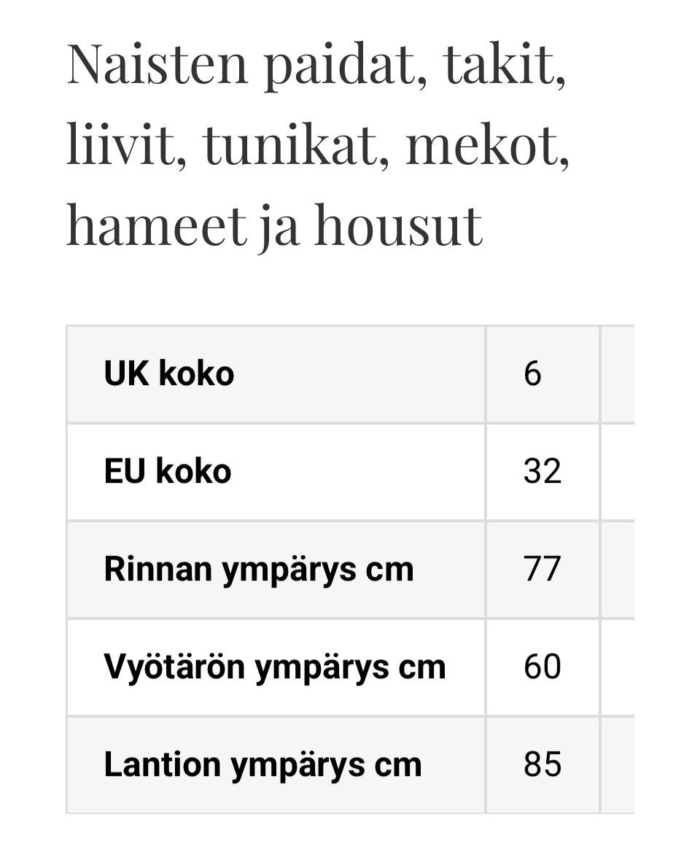
Task: Select the "EU koko" row label
Action: [x=168, y=471]
